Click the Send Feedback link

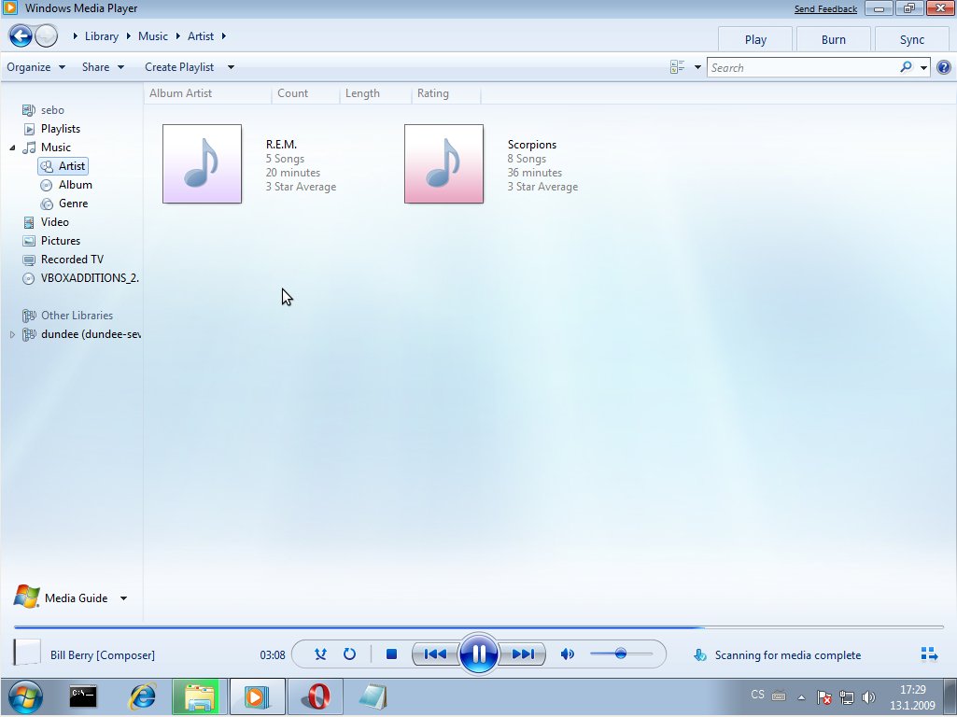click(x=825, y=9)
